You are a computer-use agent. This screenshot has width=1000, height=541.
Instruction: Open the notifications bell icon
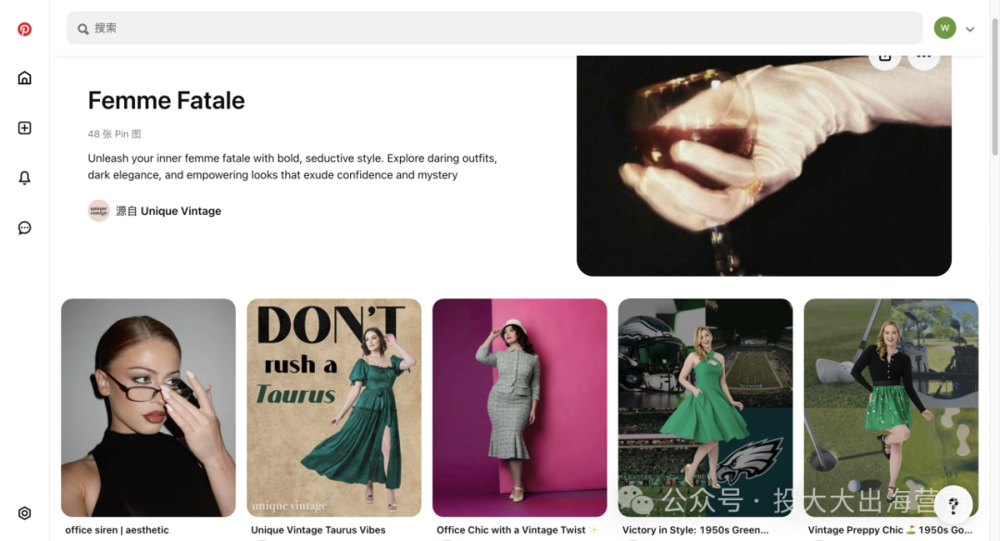coord(25,178)
